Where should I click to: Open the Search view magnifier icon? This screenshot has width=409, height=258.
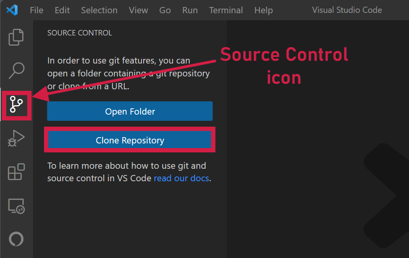(x=16, y=71)
